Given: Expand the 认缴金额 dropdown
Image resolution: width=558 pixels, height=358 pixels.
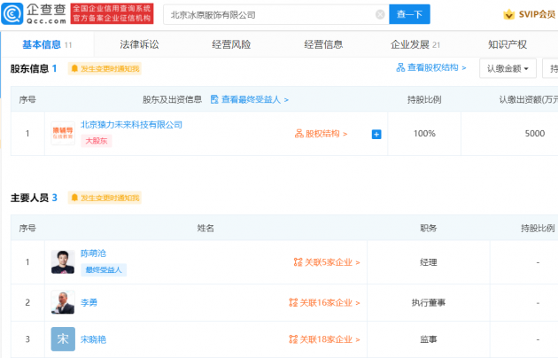Looking at the screenshot, I should click(508, 68).
